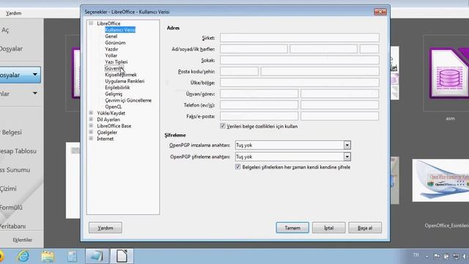Select Yazı Tipleri in the options tree
The image size is (469, 264).
coord(116,62)
